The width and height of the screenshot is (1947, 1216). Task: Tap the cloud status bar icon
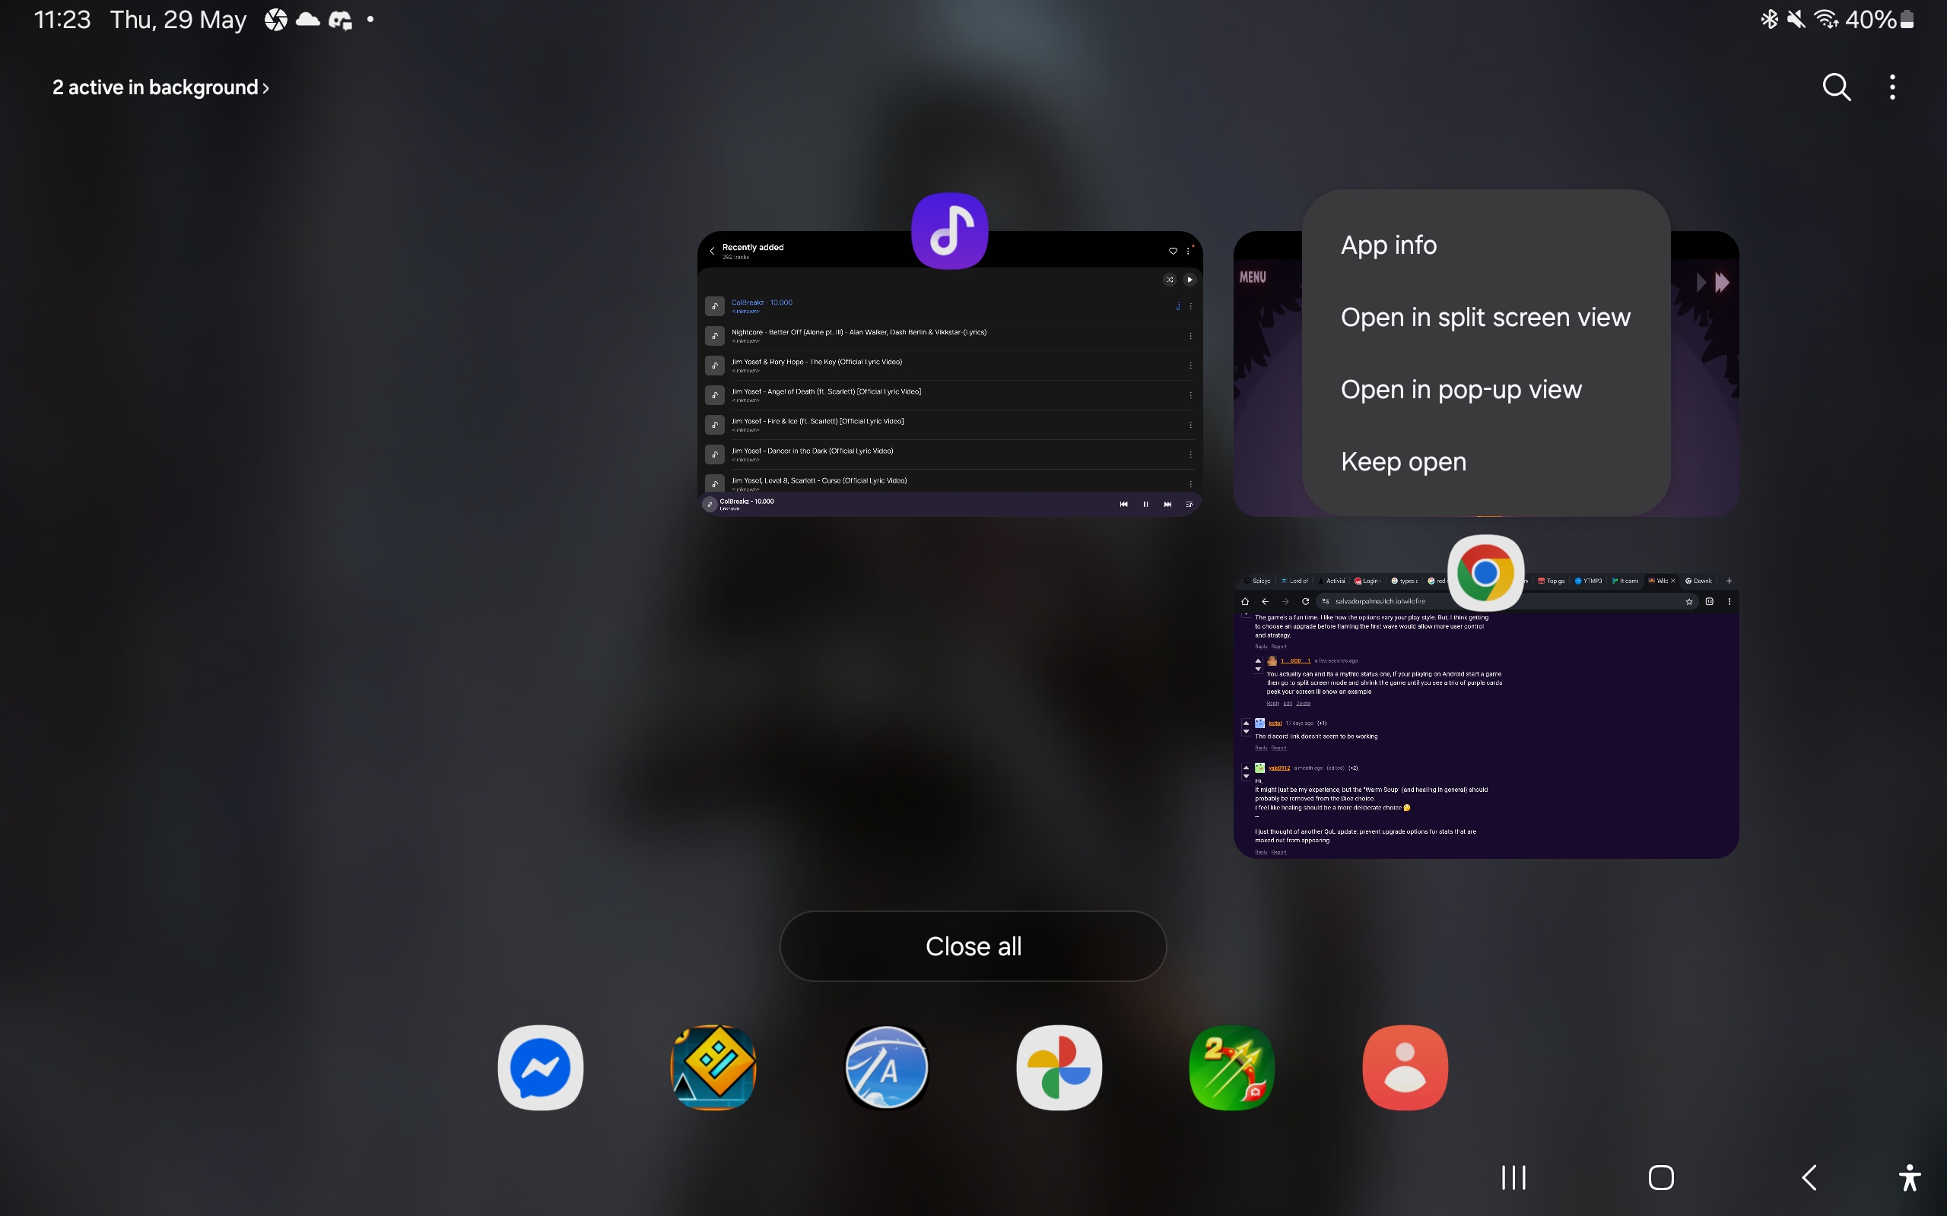tap(307, 19)
